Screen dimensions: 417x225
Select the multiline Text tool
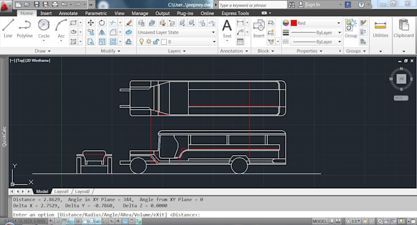coord(227,28)
